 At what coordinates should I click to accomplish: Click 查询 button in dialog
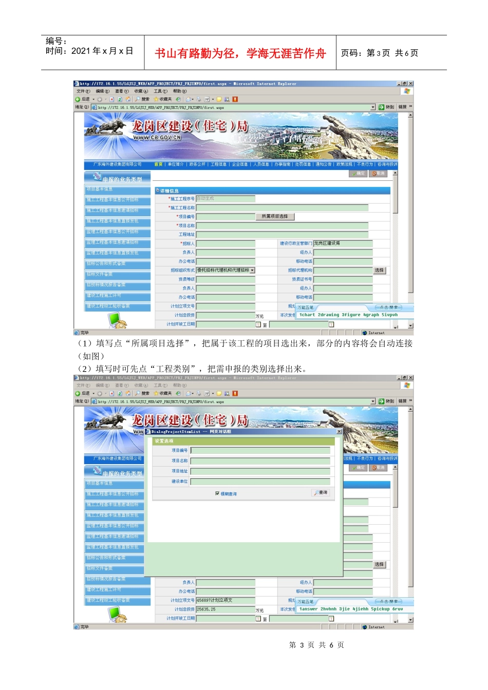pyautogui.click(x=321, y=492)
